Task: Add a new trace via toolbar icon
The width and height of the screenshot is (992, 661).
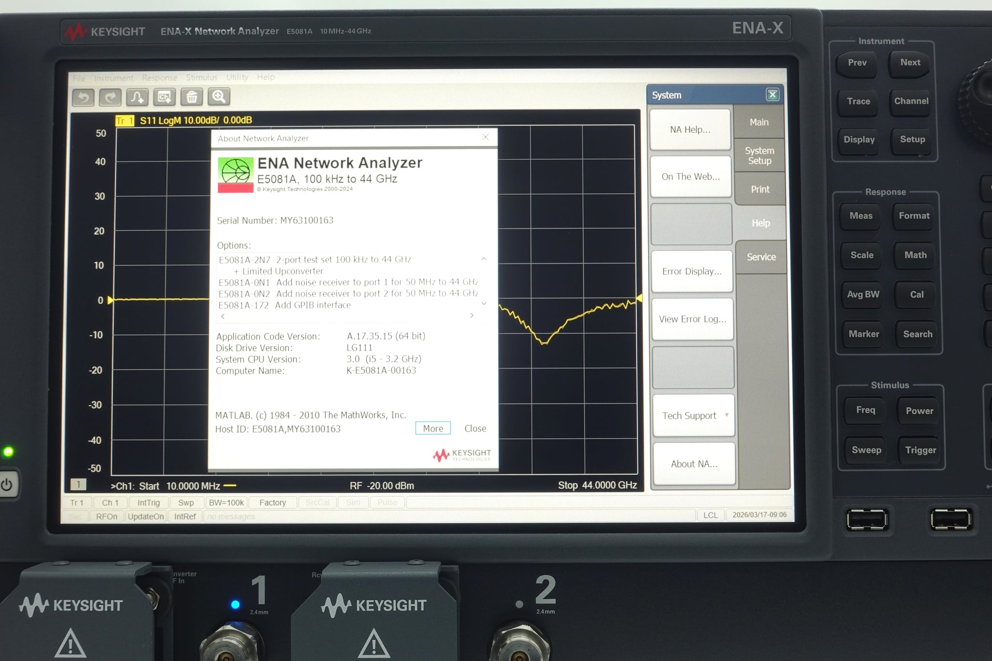Action: (x=138, y=97)
